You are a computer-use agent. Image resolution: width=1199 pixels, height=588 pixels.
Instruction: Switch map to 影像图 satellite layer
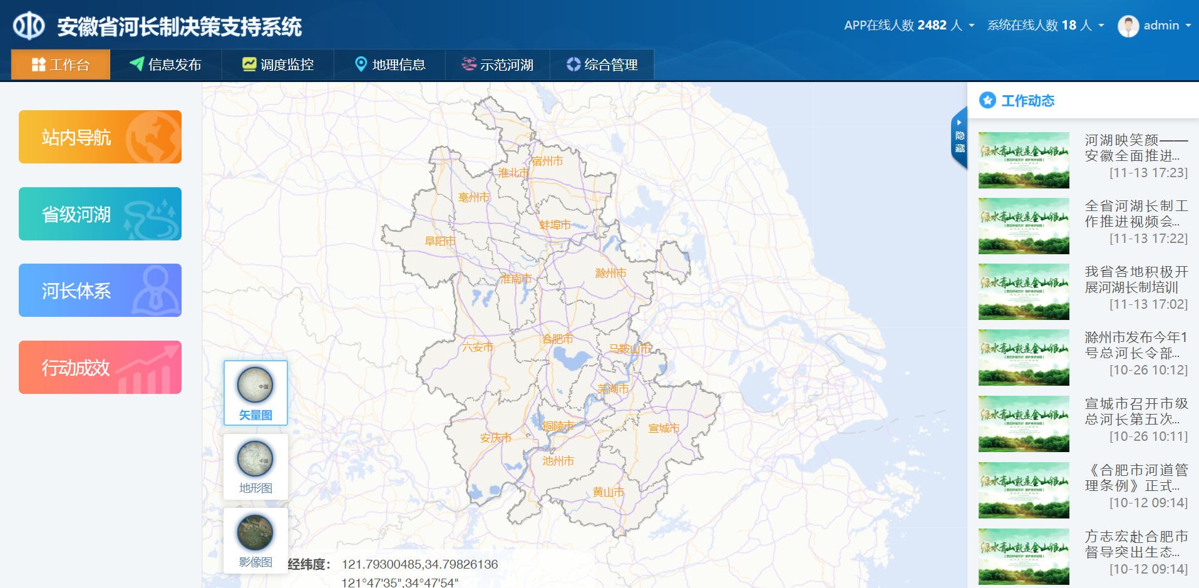pyautogui.click(x=255, y=540)
